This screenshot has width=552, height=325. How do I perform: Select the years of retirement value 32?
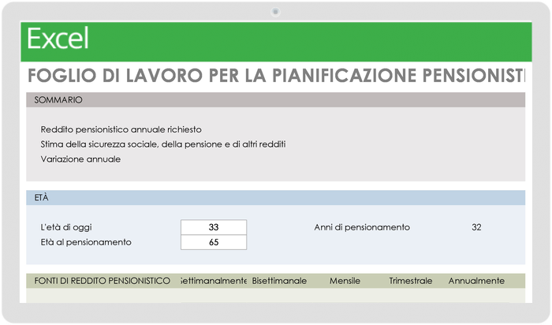coord(476,227)
